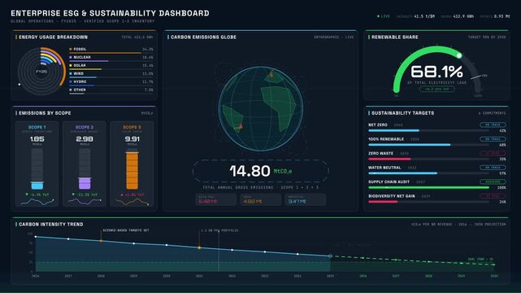Click the CARBON INTENSITY TREND panel title
521x293 pixels.
pyautogui.click(x=51, y=225)
